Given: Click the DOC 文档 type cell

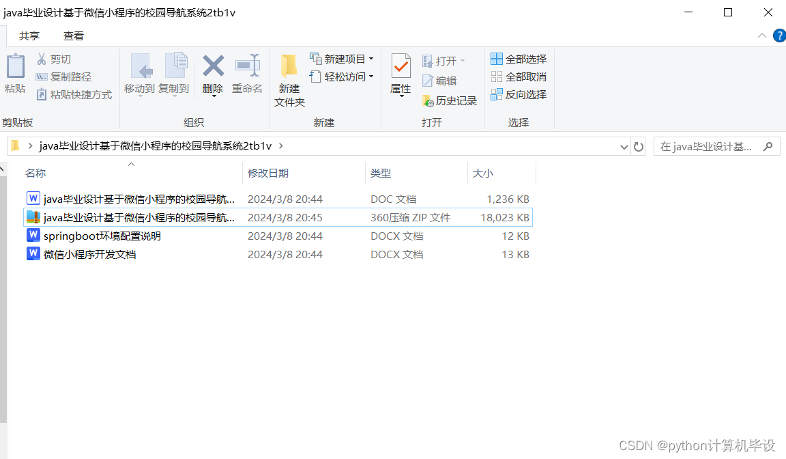Looking at the screenshot, I should pyautogui.click(x=394, y=199).
